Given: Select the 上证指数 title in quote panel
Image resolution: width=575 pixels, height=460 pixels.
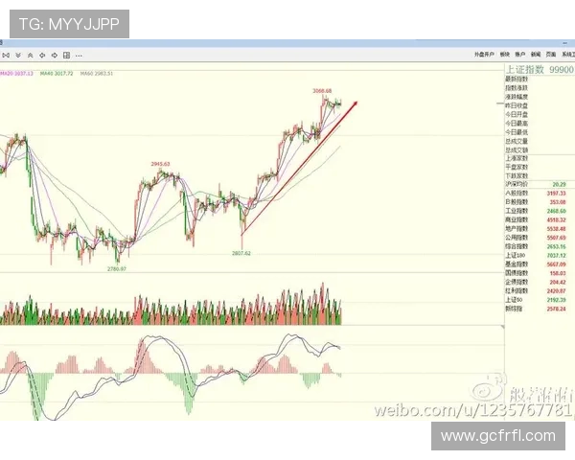Looking at the screenshot, I should point(525,69).
